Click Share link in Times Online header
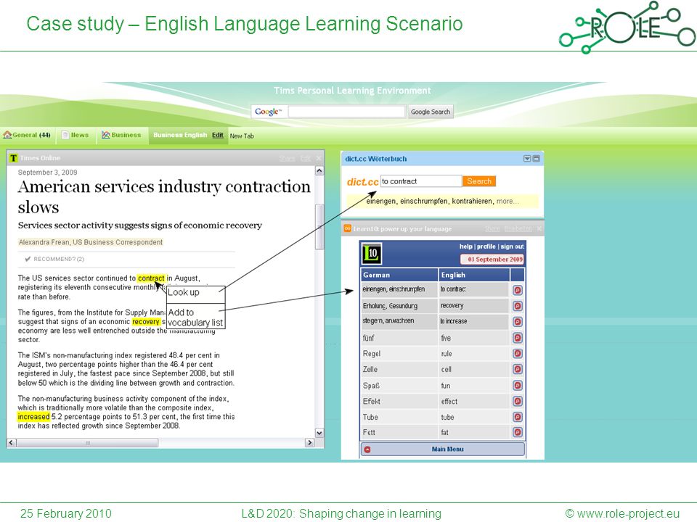The width and height of the screenshot is (697, 522). [x=288, y=158]
